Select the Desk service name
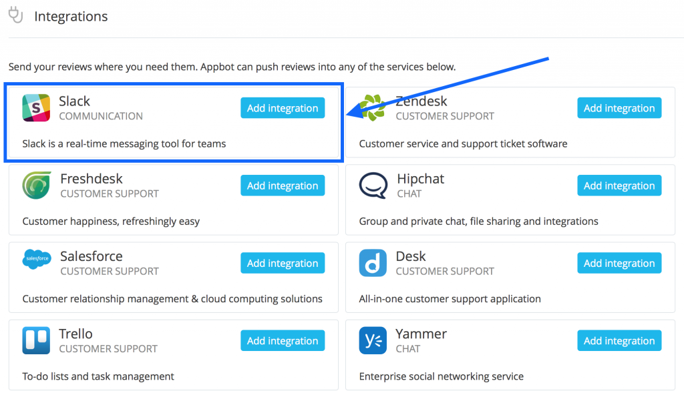Image resolution: width=684 pixels, height=397 pixels. click(x=411, y=256)
